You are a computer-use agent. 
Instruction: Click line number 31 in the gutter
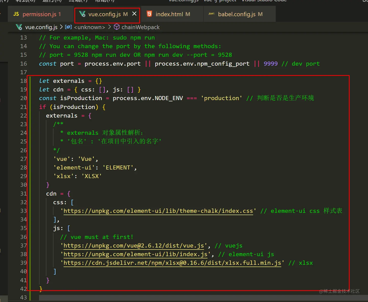pyautogui.click(x=23, y=194)
